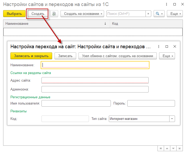Select the empty dotted row in the list
Screen dimensions: 187x153
pos(93,32)
